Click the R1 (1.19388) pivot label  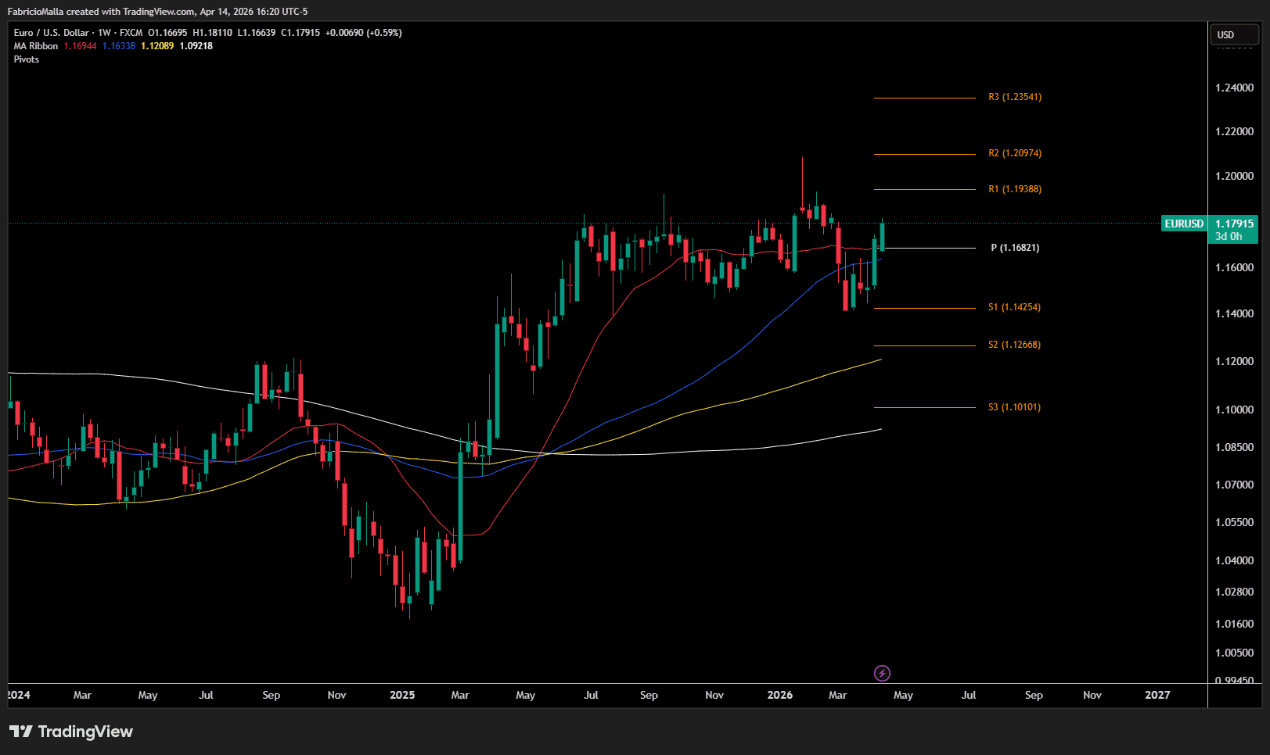[x=1014, y=189]
